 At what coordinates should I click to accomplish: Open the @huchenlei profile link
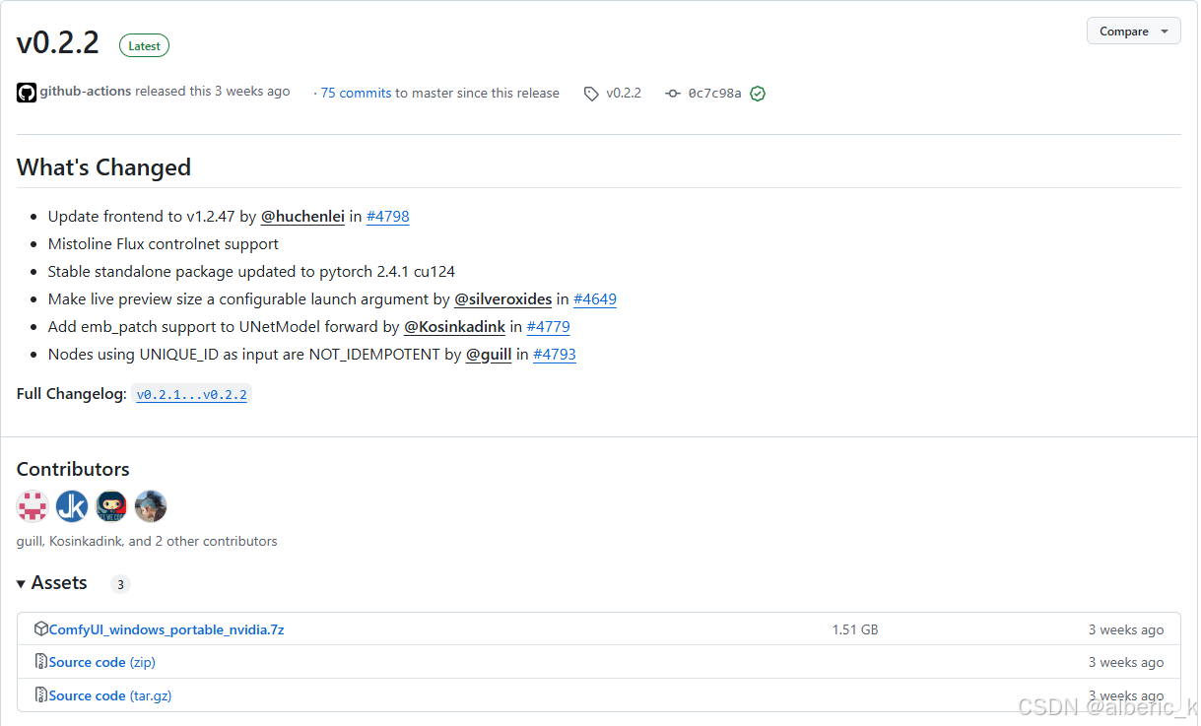click(x=302, y=217)
